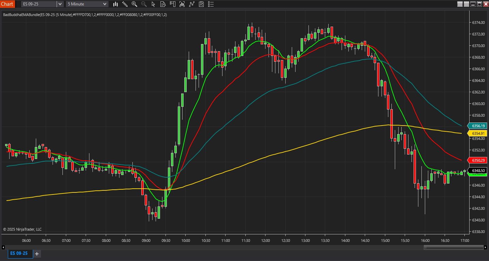The image size is (489, 261).
Task: Minimize the chart window
Action: (x=473, y=4)
